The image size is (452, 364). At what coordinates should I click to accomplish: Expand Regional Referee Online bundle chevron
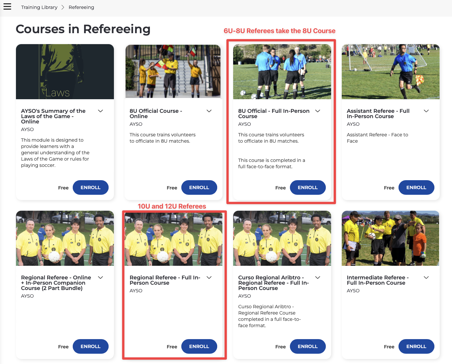tap(100, 277)
